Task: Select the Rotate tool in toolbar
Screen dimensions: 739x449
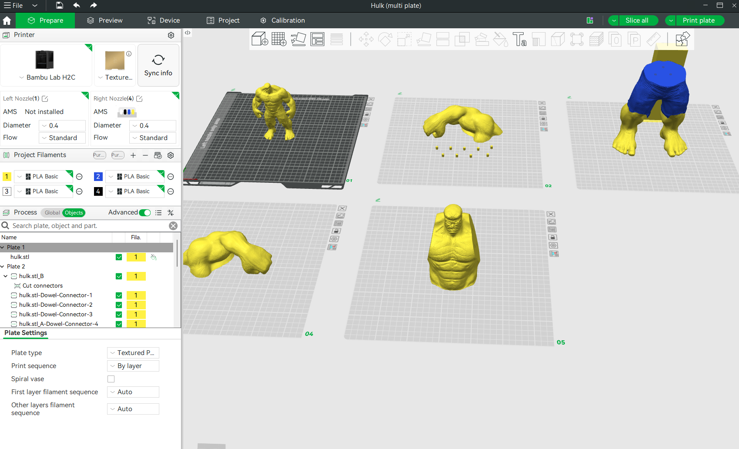Action: point(385,39)
